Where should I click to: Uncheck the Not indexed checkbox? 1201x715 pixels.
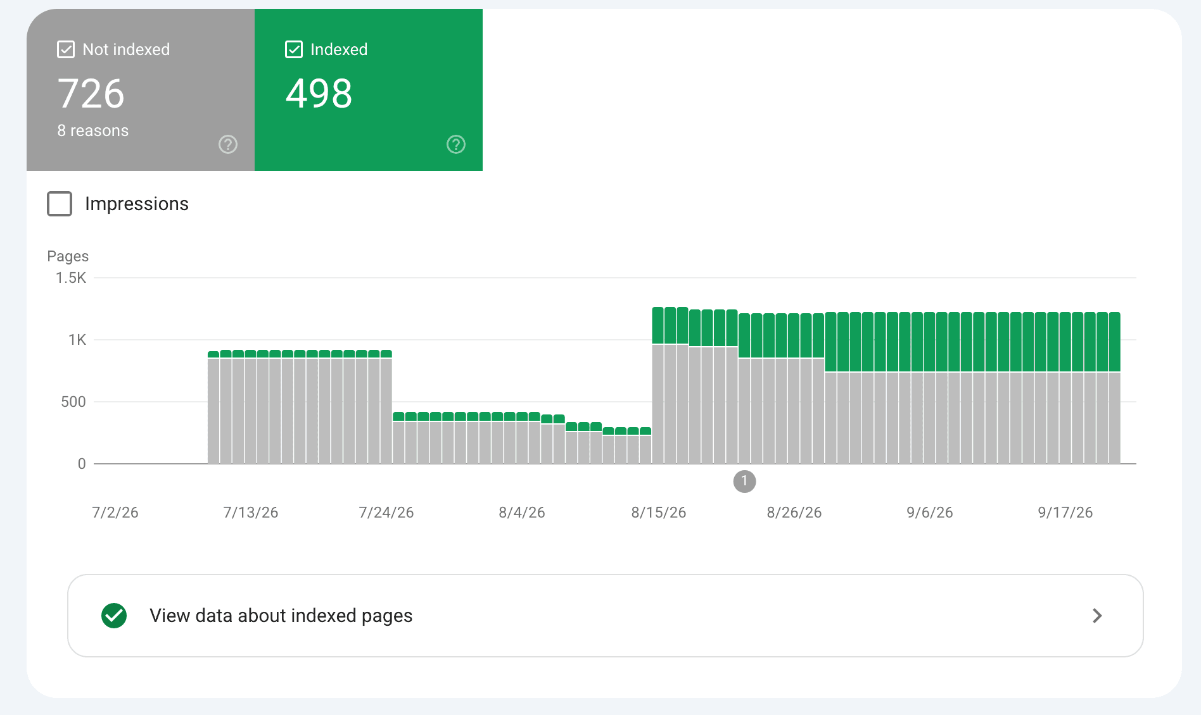tap(66, 49)
